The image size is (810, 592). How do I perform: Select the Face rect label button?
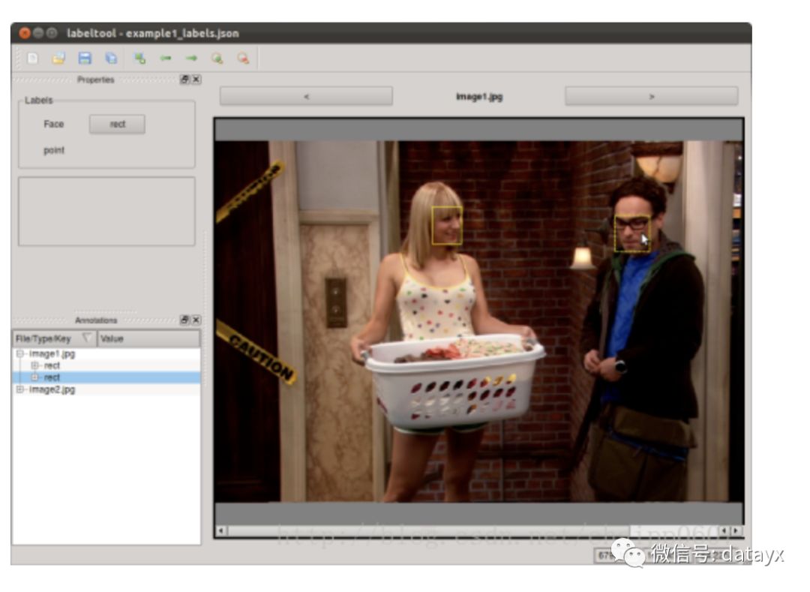117,124
